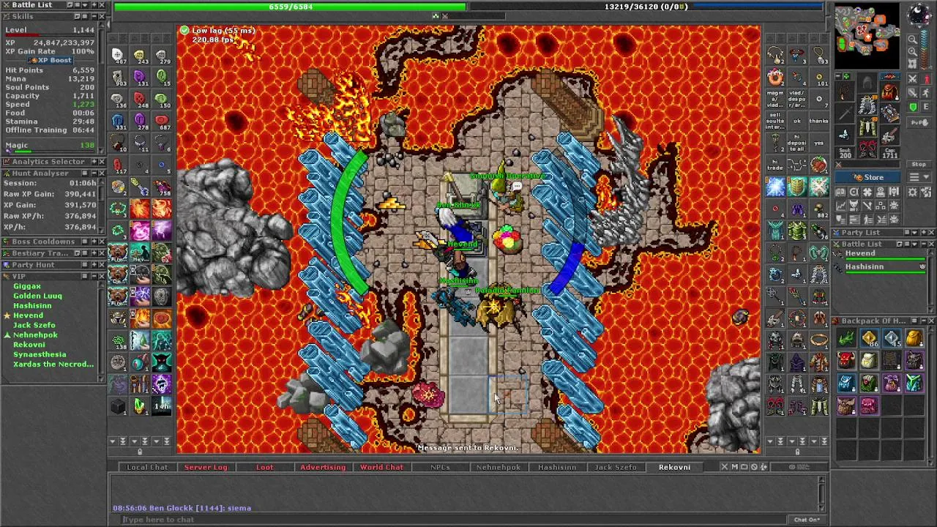Select Hevend in Battle List
This screenshot has height=527, width=937.
tap(884, 255)
